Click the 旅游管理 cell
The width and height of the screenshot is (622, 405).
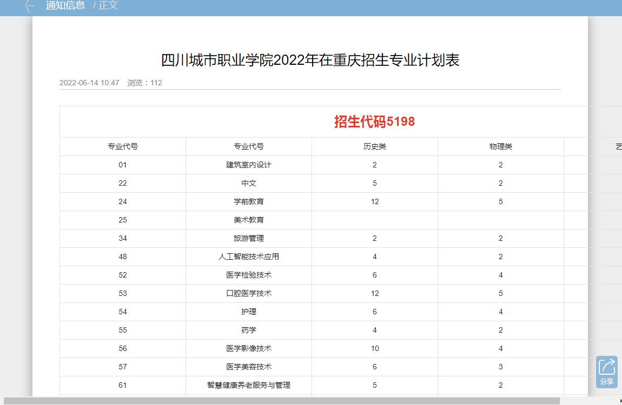tap(249, 238)
